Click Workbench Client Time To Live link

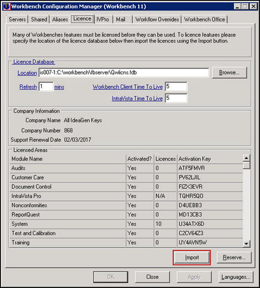(128, 87)
